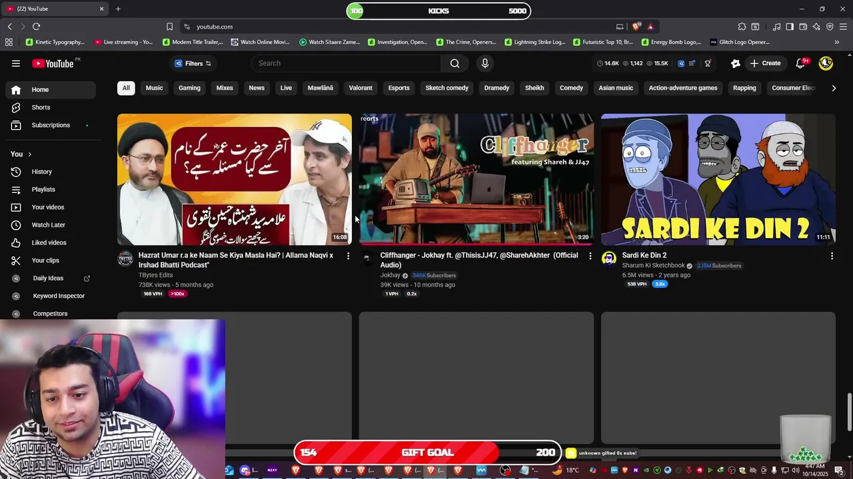Toggle the browser sidebar panel icon
853x479 pixels.
(790, 27)
